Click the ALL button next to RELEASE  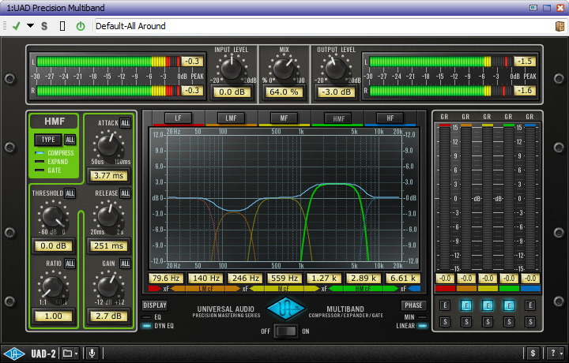pos(125,193)
